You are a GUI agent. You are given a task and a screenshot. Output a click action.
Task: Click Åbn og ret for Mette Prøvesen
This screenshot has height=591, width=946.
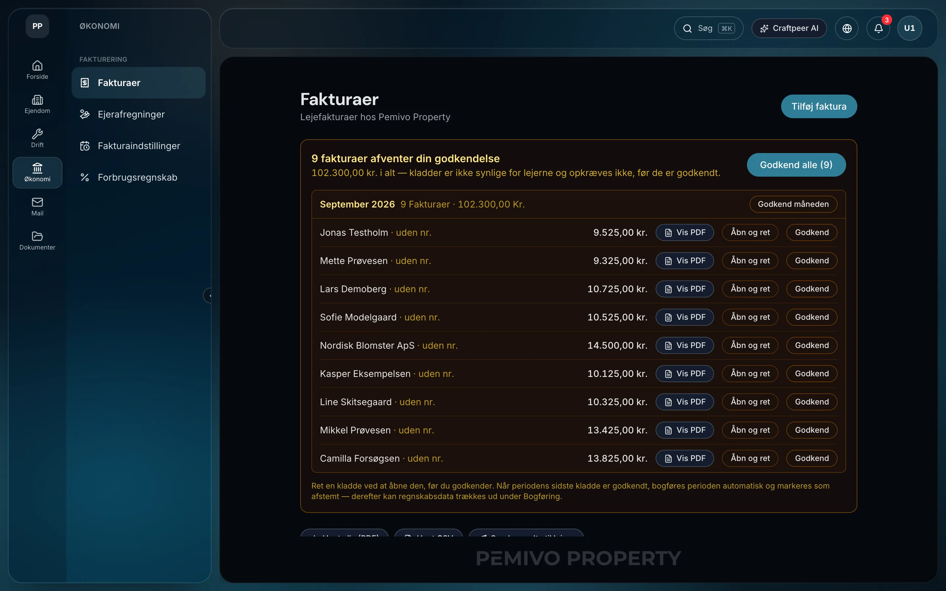[x=750, y=261]
